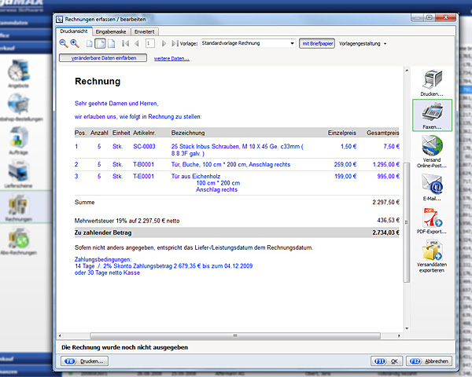The width and height of the screenshot is (472, 377).
Task: Click article number 'SC-0003'
Action: pos(144,146)
